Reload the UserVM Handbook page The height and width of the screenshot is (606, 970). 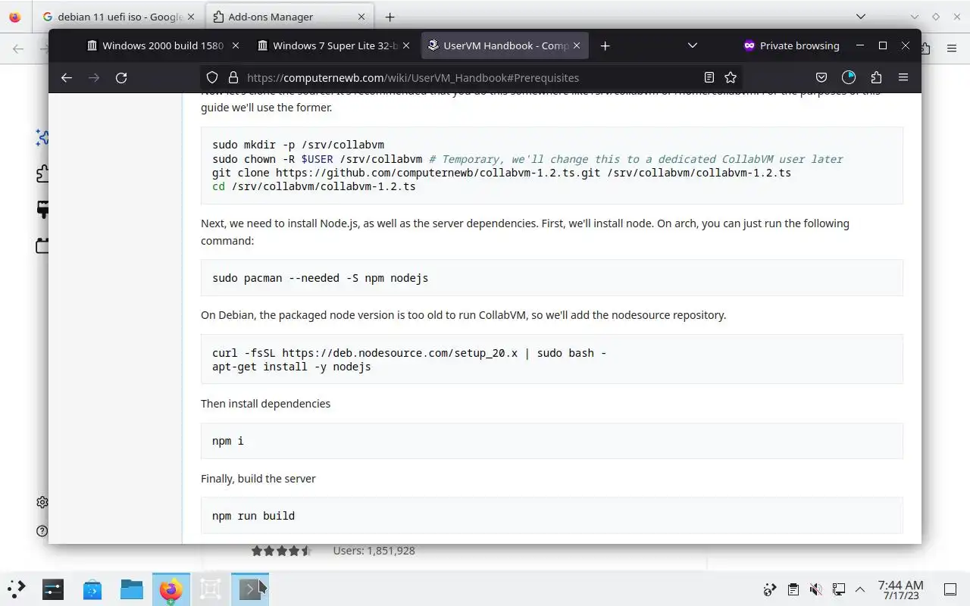pos(121,77)
